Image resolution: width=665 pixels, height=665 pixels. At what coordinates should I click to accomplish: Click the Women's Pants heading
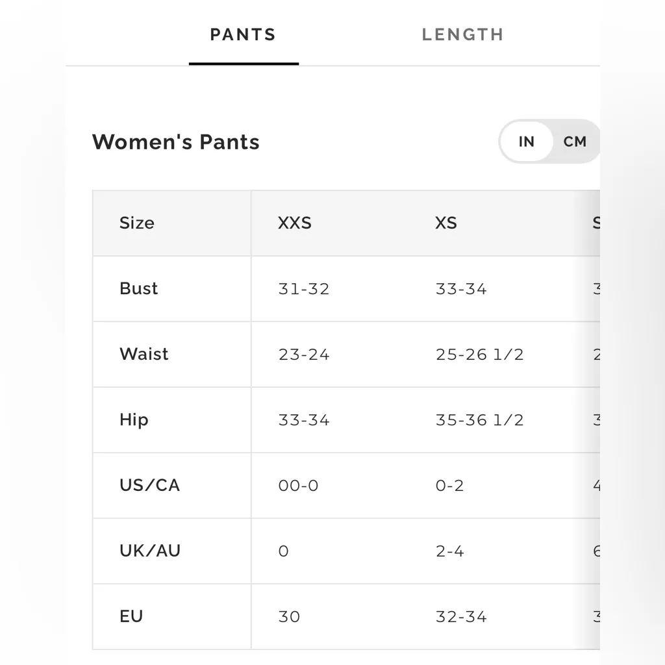coord(176,142)
